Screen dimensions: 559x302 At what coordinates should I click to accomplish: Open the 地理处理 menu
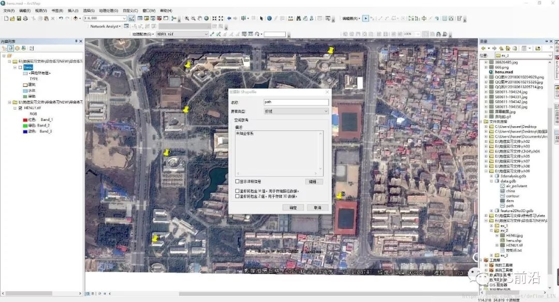pos(107,11)
